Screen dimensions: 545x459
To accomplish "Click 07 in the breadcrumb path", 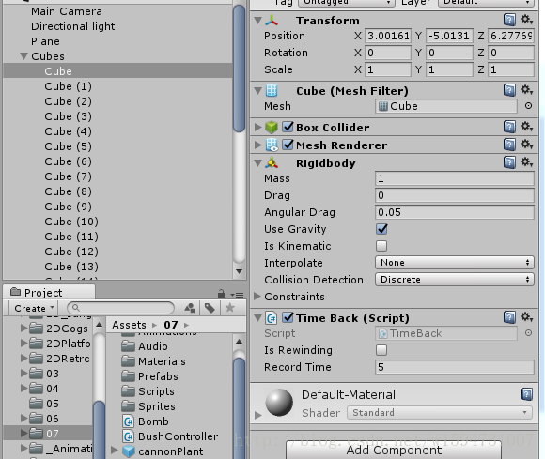I will pos(171,325).
